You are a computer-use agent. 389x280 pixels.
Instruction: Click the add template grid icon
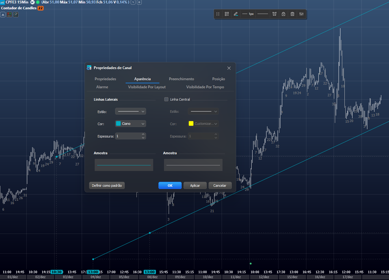point(227,14)
